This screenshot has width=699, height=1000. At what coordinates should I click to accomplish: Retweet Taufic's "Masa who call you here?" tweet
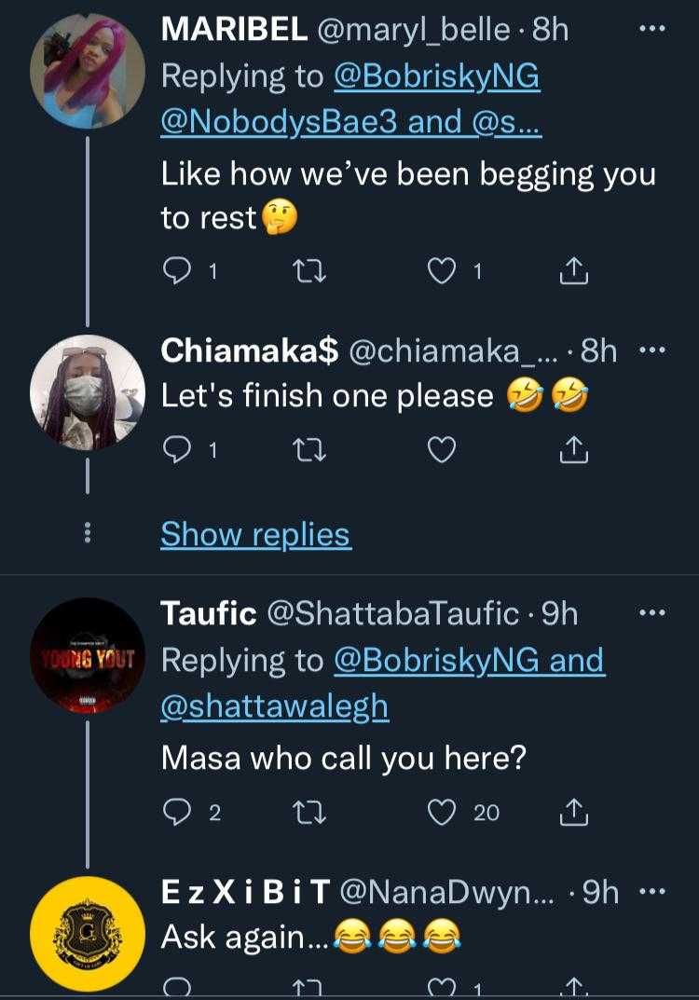305,812
